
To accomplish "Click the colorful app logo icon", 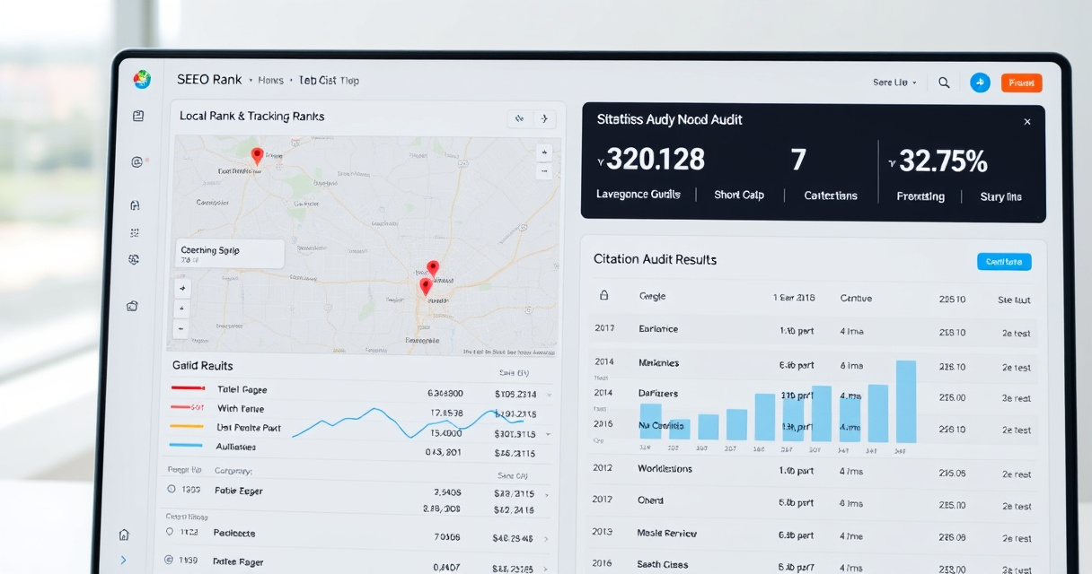I will (x=142, y=80).
